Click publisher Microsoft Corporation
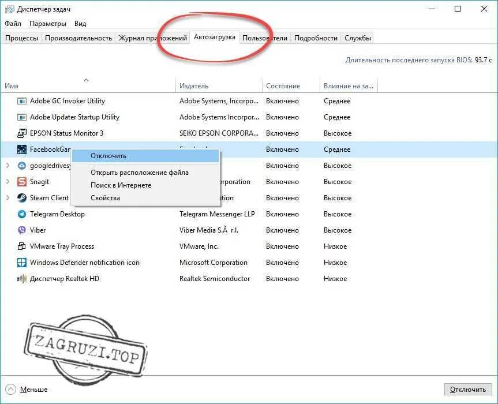Viewport: 498px width, 404px height. pyautogui.click(x=213, y=263)
